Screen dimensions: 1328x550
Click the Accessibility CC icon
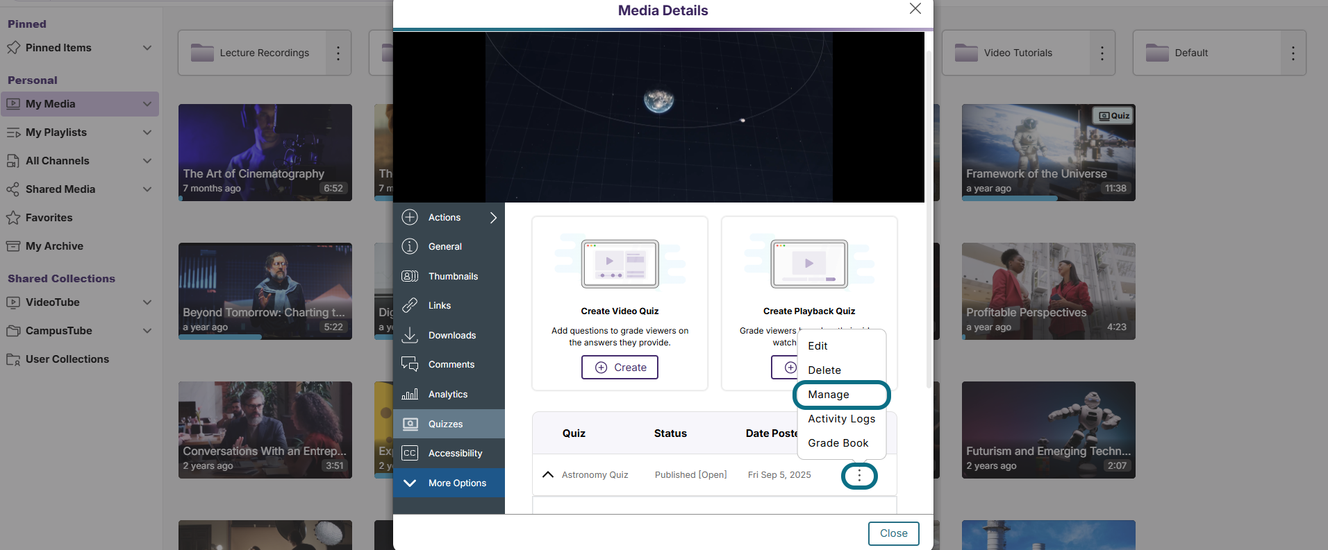point(410,453)
